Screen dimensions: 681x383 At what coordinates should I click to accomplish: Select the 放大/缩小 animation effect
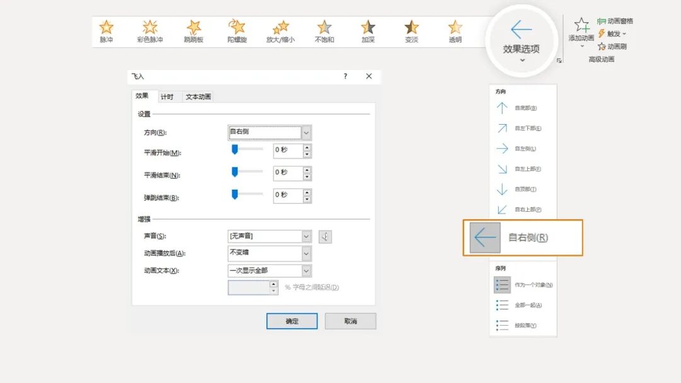pos(281,31)
